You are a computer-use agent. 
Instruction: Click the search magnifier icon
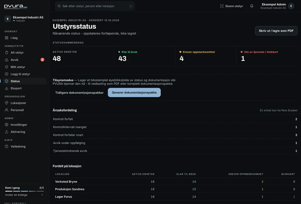[59, 6]
